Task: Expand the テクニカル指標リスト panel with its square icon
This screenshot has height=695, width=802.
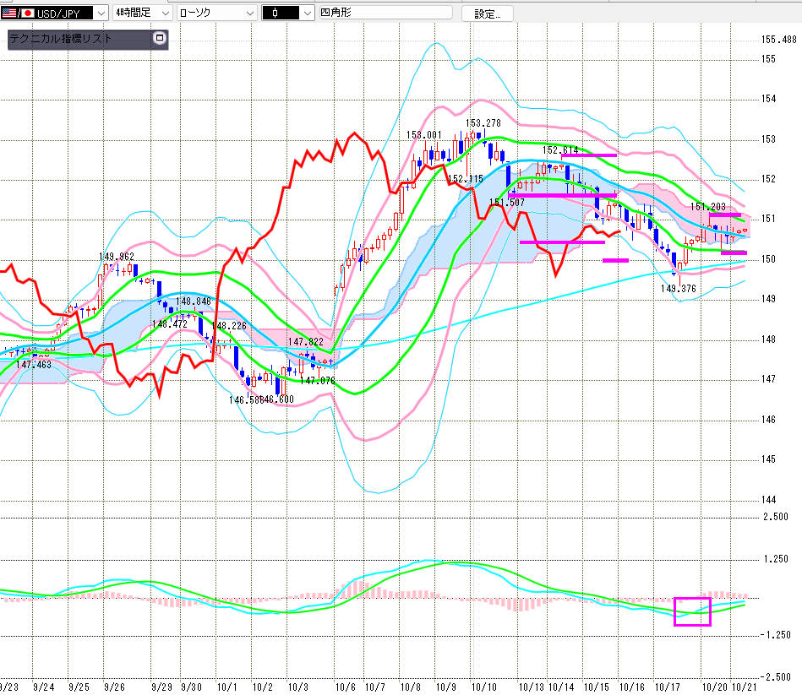Action: pyautogui.click(x=159, y=39)
